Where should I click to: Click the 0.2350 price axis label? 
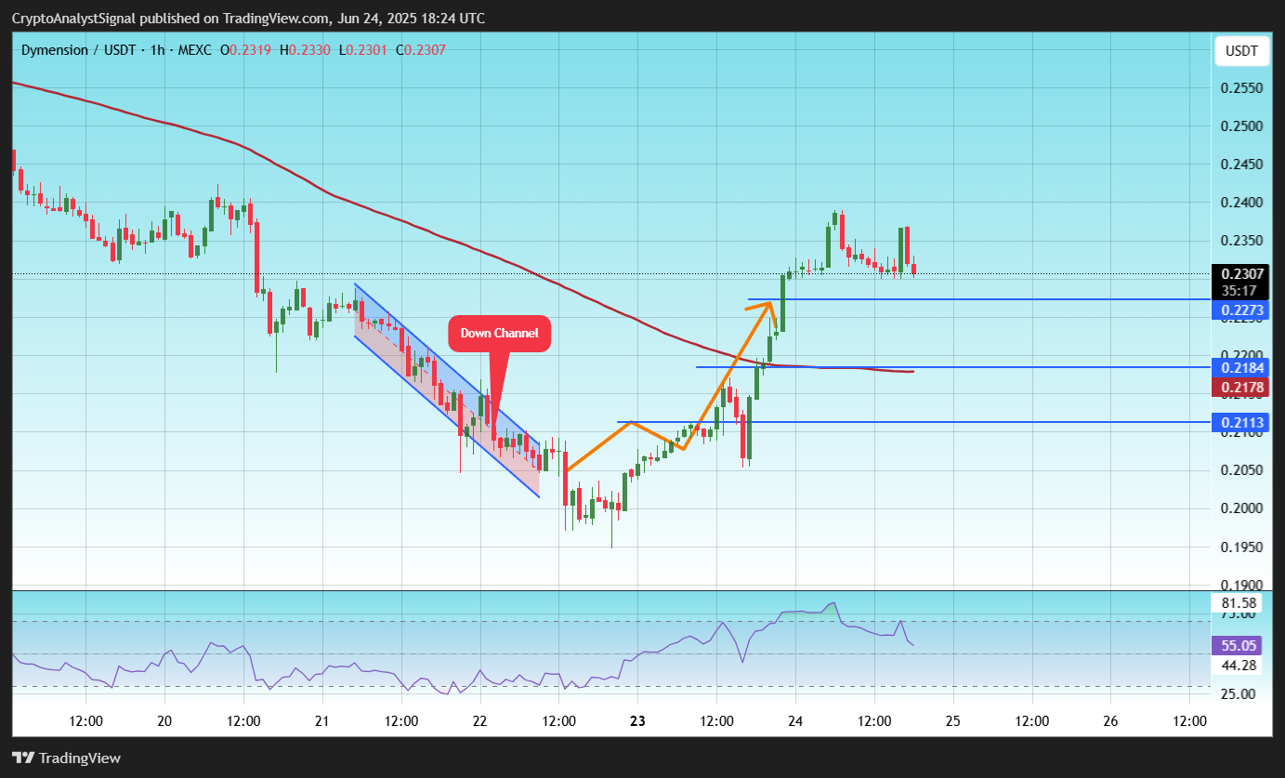point(1242,241)
